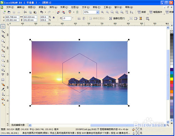Click the Zoom In magnifier icon
This screenshot has width=175, height=136.
102,12
